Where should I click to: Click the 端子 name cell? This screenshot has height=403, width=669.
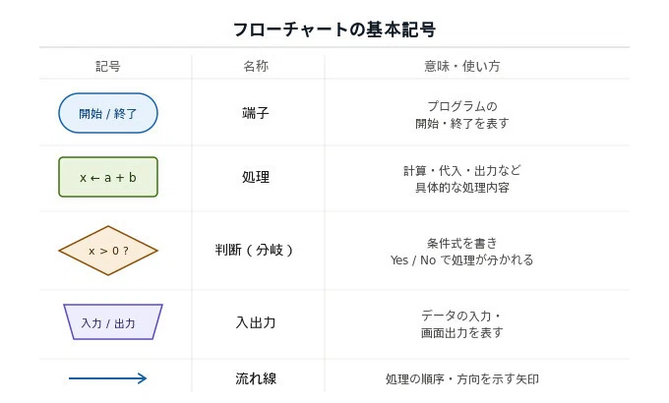tap(256, 113)
